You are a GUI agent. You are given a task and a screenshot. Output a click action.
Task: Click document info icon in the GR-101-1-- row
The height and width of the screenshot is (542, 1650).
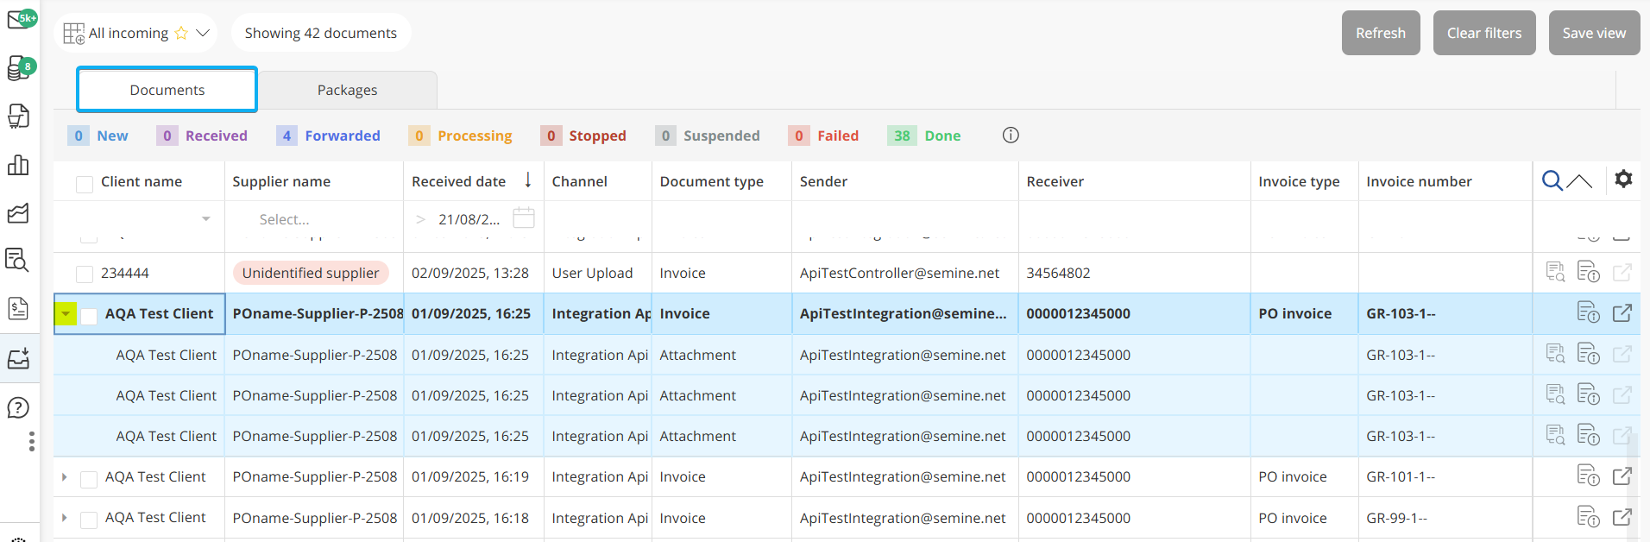click(x=1588, y=476)
